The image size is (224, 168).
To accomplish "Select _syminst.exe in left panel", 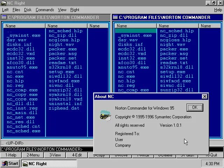I will coord(23,35).
